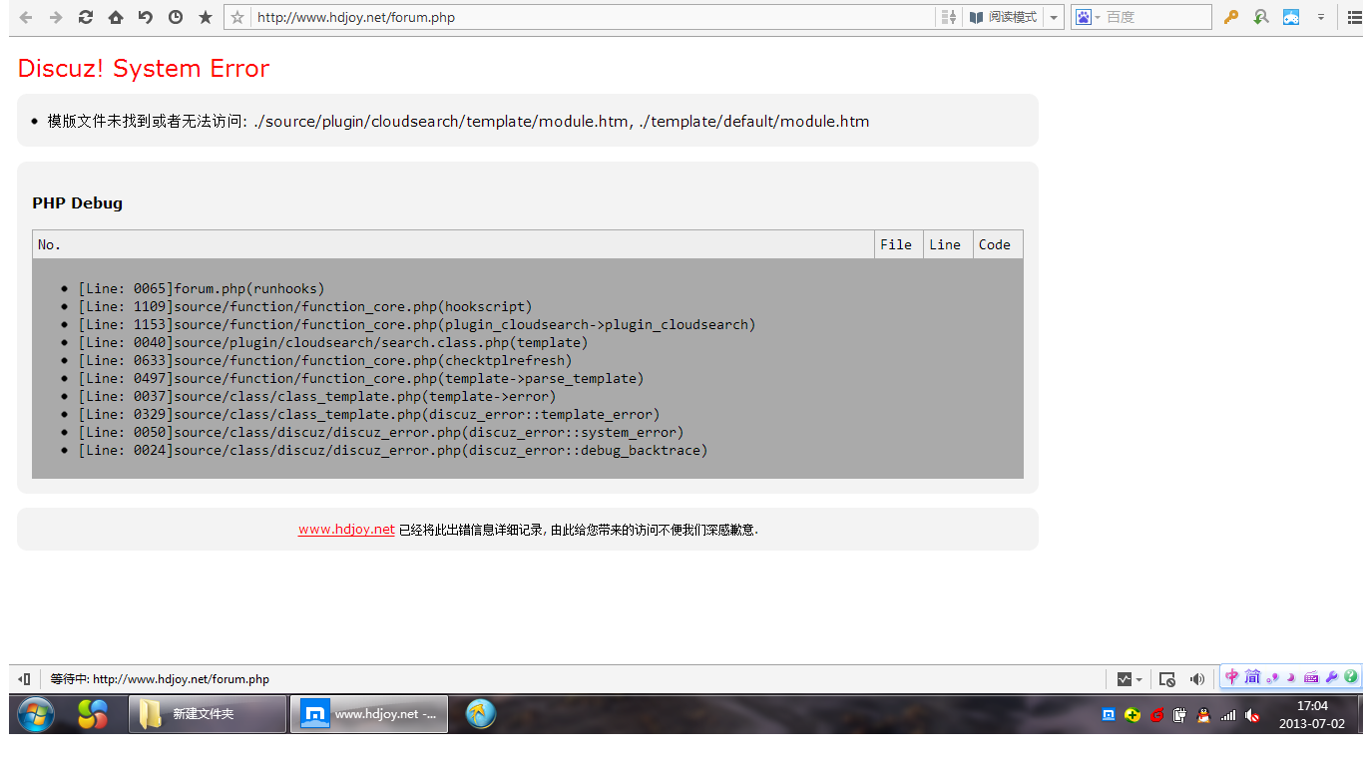Go forward with the forward arrow

click(56, 17)
